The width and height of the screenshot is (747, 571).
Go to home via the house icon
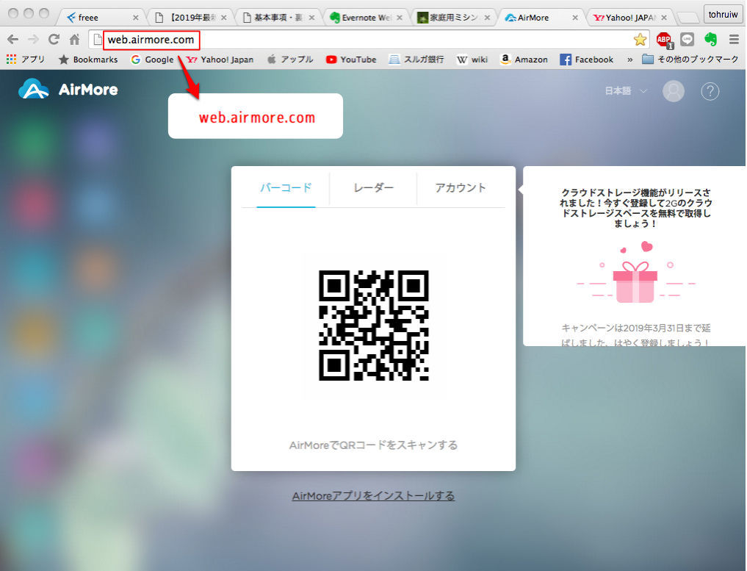coord(75,40)
